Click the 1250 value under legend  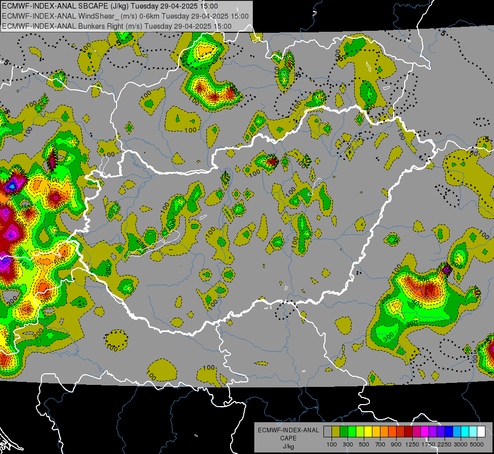(412, 444)
